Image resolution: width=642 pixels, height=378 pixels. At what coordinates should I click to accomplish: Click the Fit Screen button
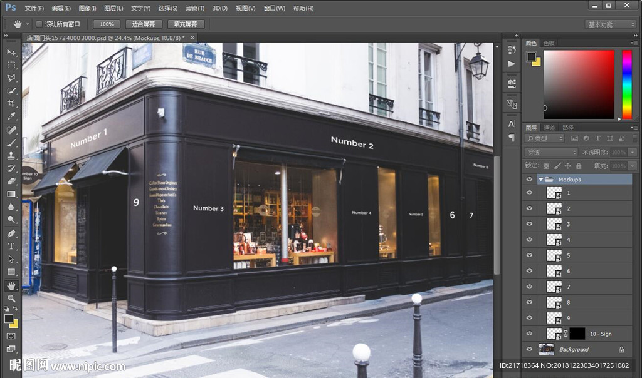click(144, 24)
